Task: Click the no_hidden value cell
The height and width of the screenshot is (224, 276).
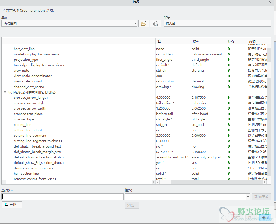Action: coord(164,54)
